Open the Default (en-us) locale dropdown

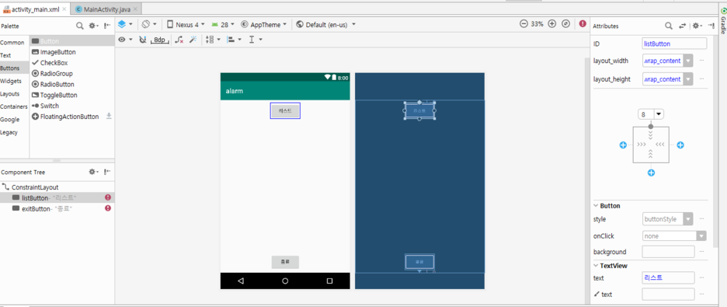(326, 25)
